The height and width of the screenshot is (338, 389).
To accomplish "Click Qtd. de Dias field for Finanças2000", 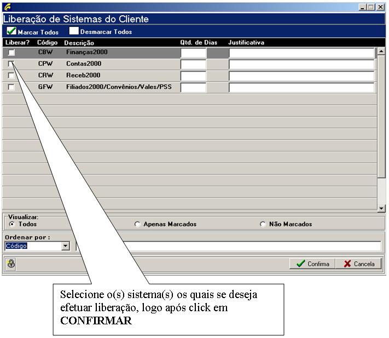I will [193, 53].
